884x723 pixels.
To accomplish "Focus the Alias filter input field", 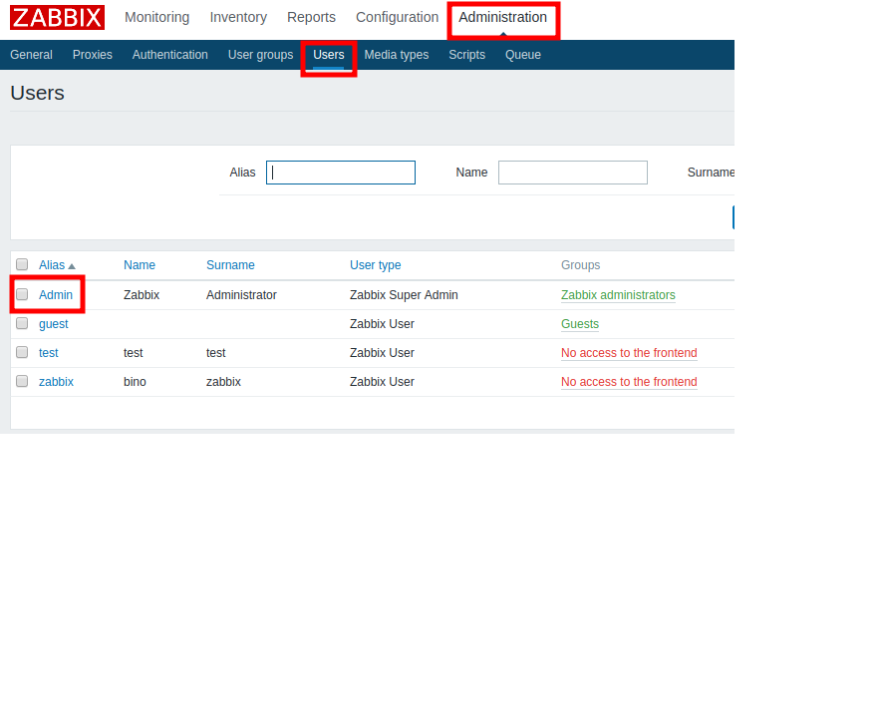I will (341, 173).
